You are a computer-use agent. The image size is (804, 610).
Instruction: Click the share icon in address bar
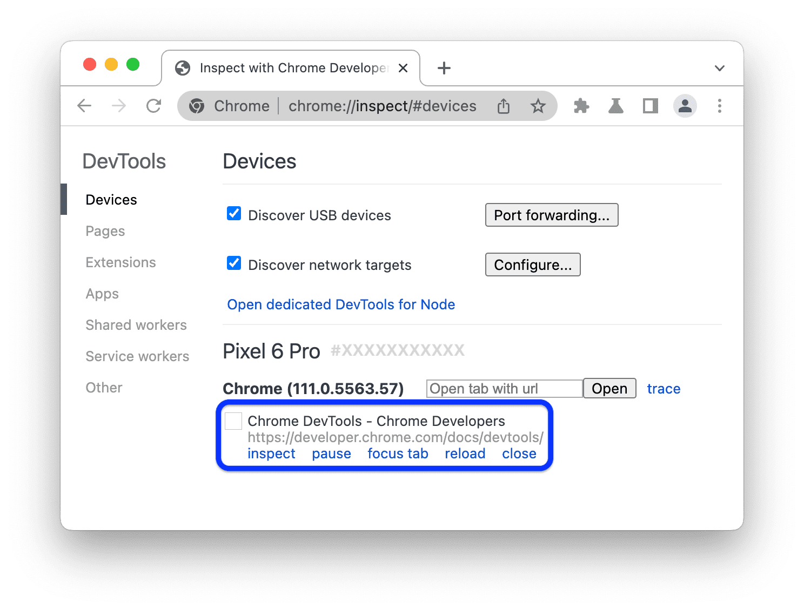(503, 106)
